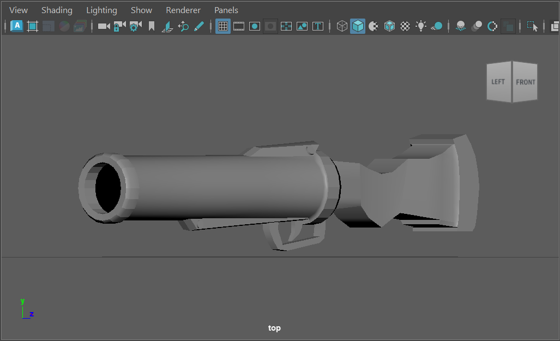Image resolution: width=560 pixels, height=341 pixels.
Task: Toggle 2D pan/zoom icon
Action: click(183, 26)
